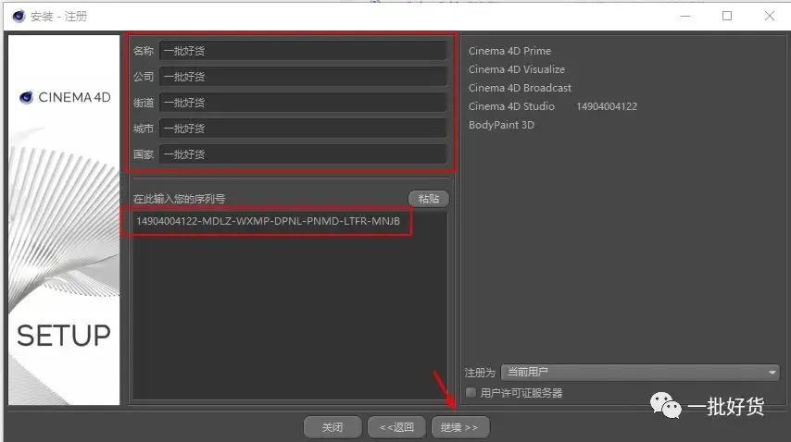Viewport: 791px width, 442px height.
Task: Select Cinema 4D Prime in the list
Action: [509, 51]
